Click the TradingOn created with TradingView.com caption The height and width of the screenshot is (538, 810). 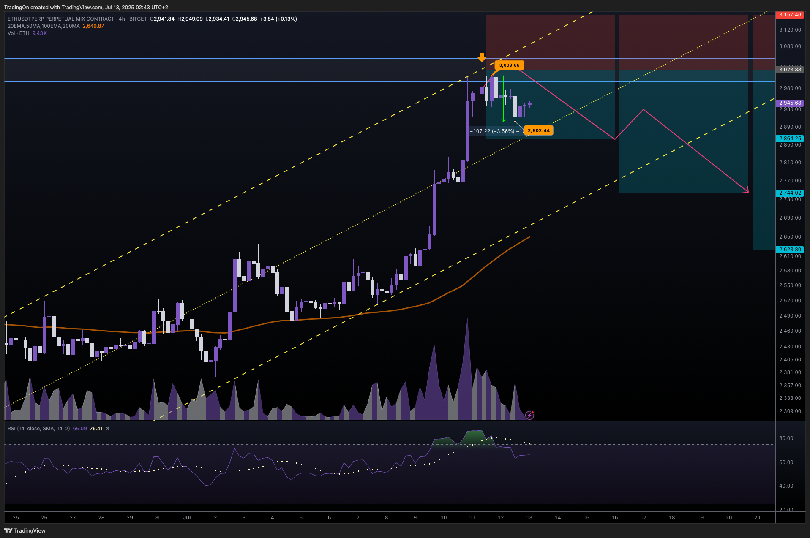tap(86, 8)
